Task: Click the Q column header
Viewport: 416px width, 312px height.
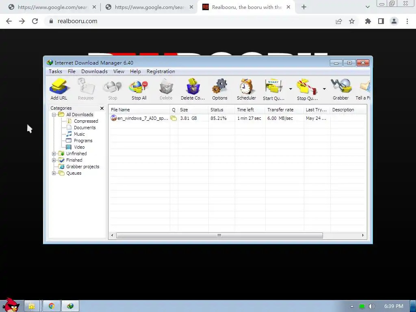Action: [x=174, y=110]
